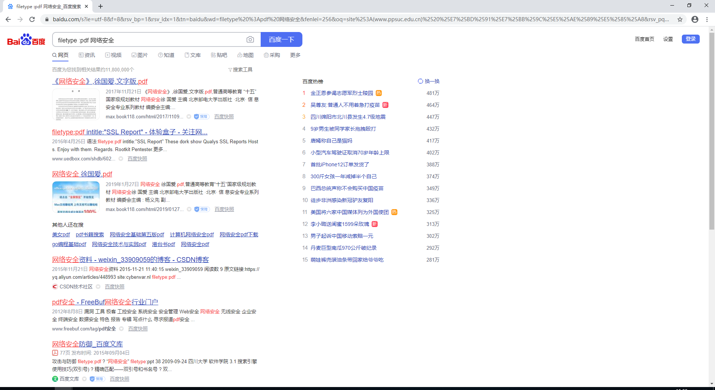Click the blue book118 result thumbnail
715x390 pixels.
(x=76, y=197)
